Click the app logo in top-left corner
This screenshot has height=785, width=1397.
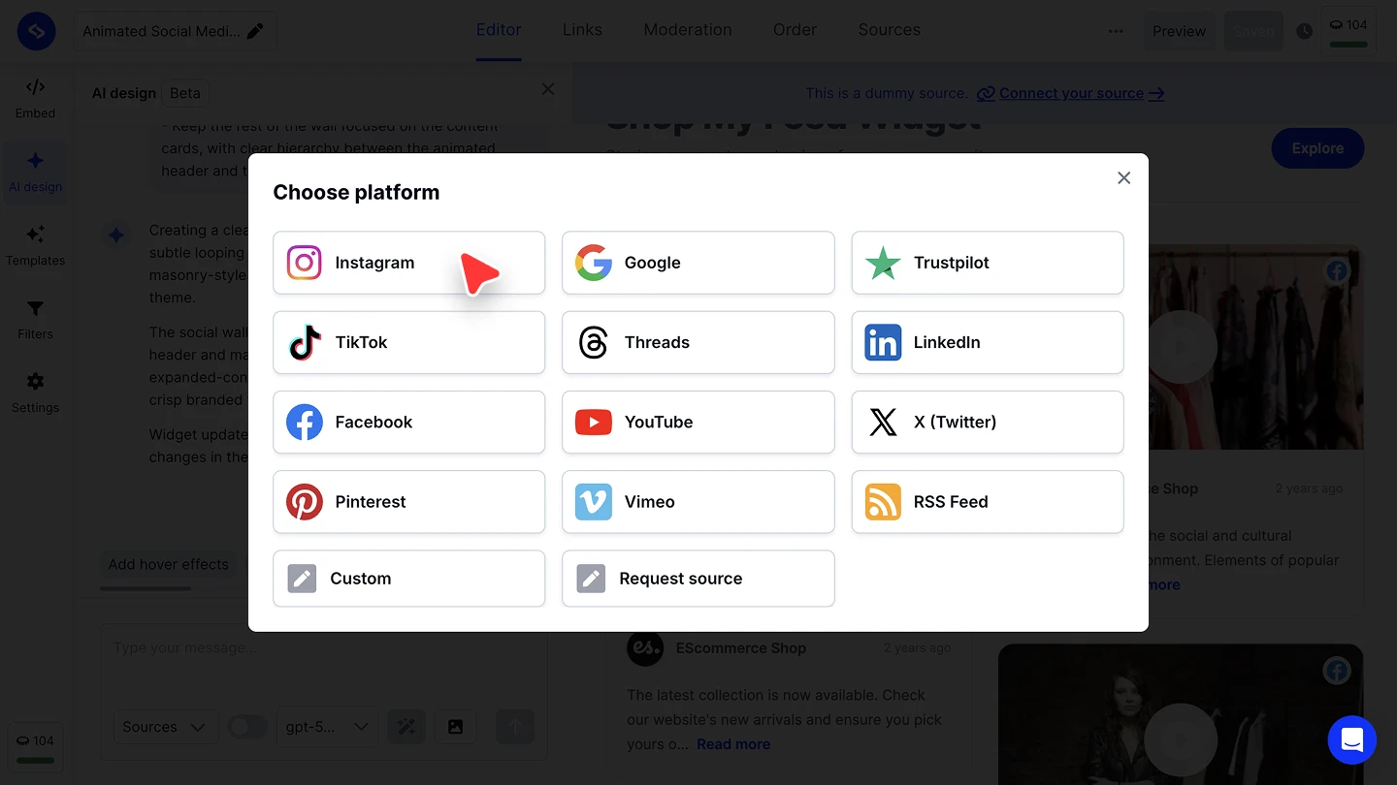pyautogui.click(x=36, y=31)
